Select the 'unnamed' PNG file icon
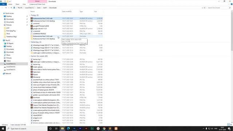233x131 pixels. pyautogui.click(x=32, y=23)
